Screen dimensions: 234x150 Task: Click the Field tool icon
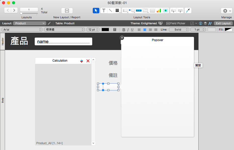tap(173, 11)
